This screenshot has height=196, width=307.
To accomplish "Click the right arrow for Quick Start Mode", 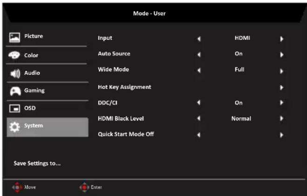I will [x=282, y=135].
